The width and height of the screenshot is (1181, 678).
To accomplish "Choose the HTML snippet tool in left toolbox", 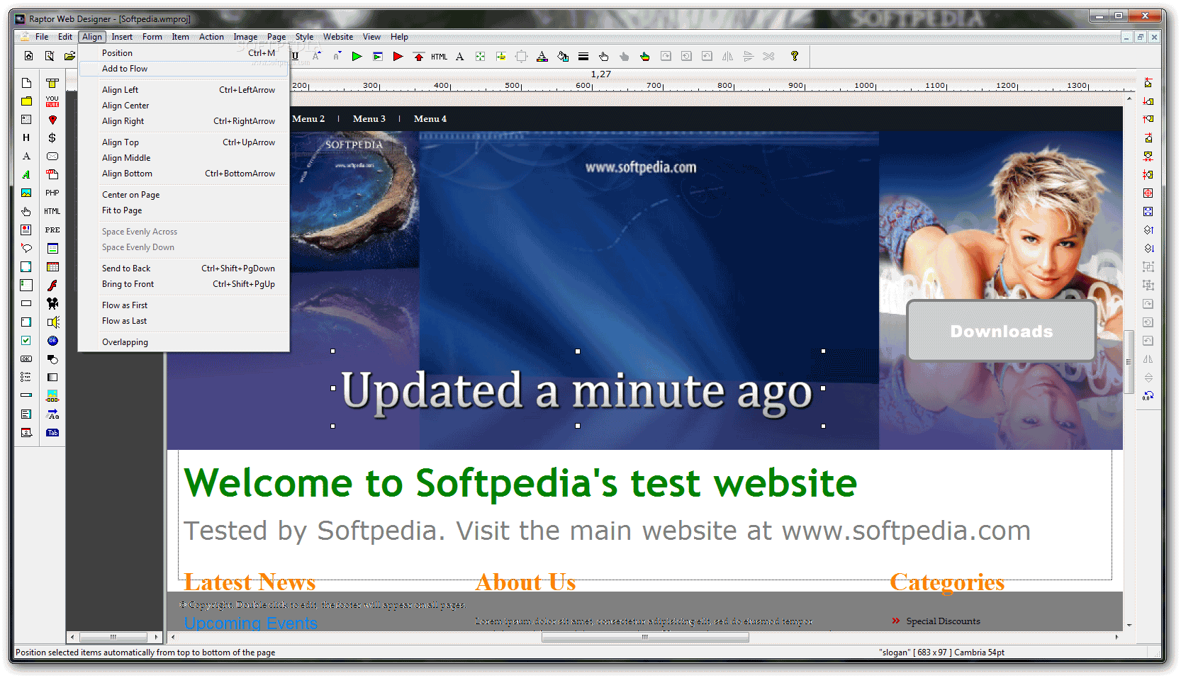I will point(52,211).
